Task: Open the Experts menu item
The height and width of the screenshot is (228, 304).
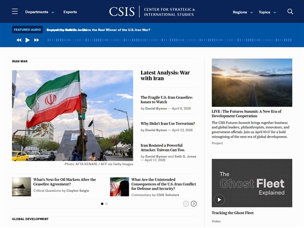Action: point(70,12)
